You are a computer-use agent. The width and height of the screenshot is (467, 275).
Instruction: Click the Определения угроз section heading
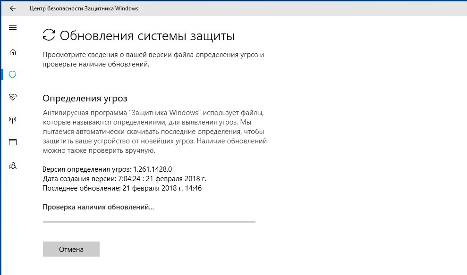85,98
